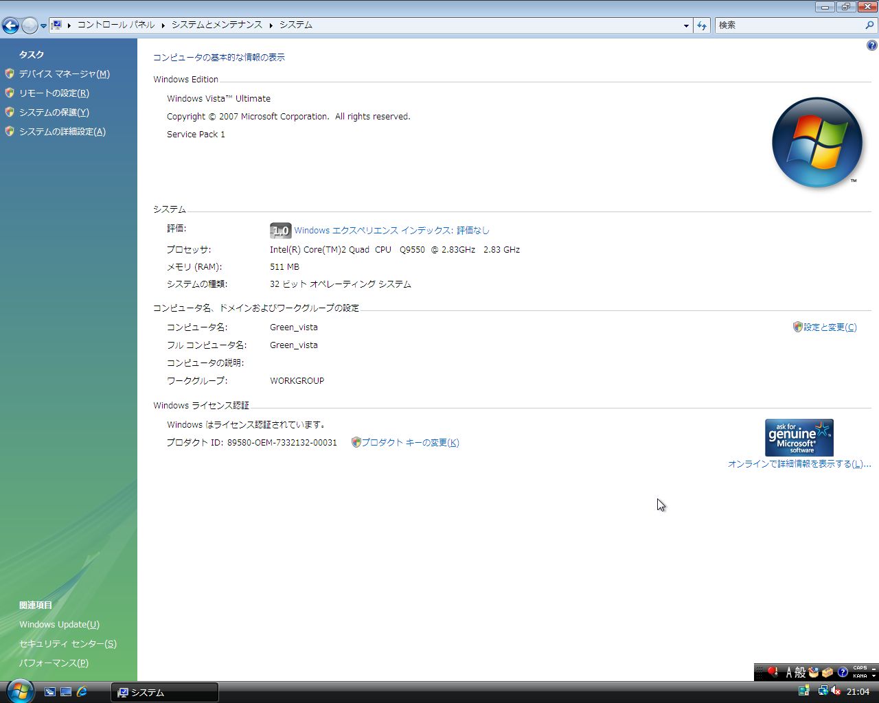Click Show desktop quick launch icon
This screenshot has width=879, height=703.
(x=66, y=692)
